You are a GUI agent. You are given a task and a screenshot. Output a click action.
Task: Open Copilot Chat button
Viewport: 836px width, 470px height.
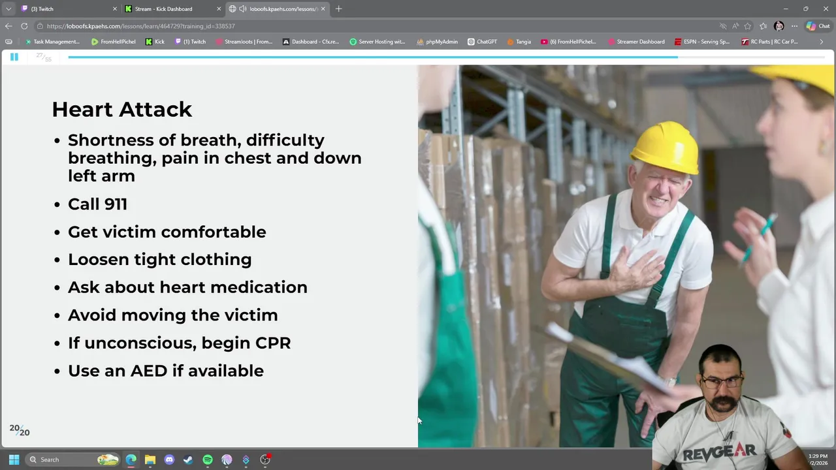[x=819, y=26]
